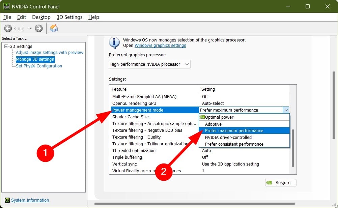Select the Power management mode feature row

155,110
